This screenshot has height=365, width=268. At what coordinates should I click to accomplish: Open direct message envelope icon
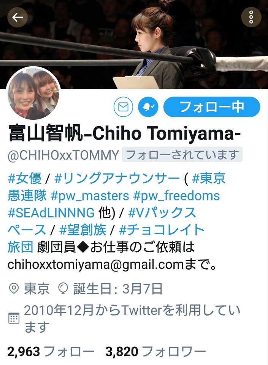(123, 107)
